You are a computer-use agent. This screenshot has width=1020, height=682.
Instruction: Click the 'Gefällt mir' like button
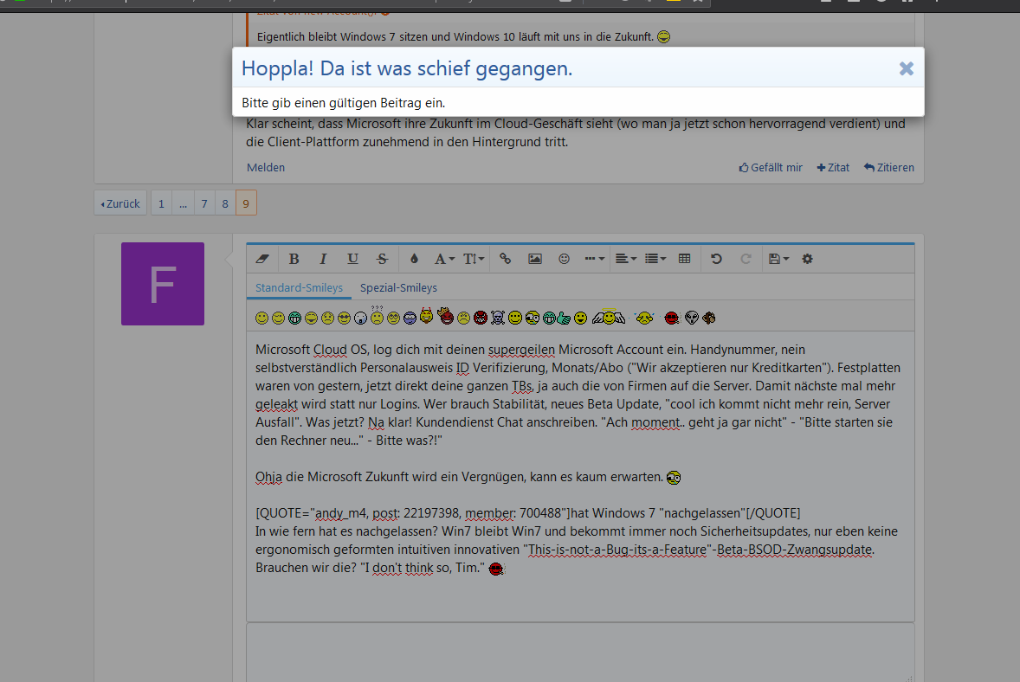point(771,167)
